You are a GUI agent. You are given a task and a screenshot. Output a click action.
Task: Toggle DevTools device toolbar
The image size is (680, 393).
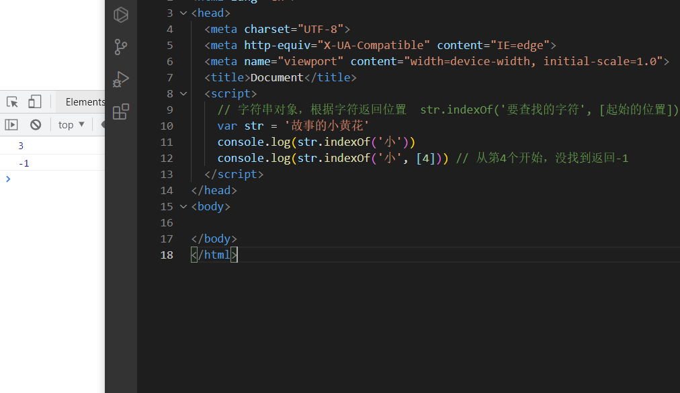coord(35,102)
